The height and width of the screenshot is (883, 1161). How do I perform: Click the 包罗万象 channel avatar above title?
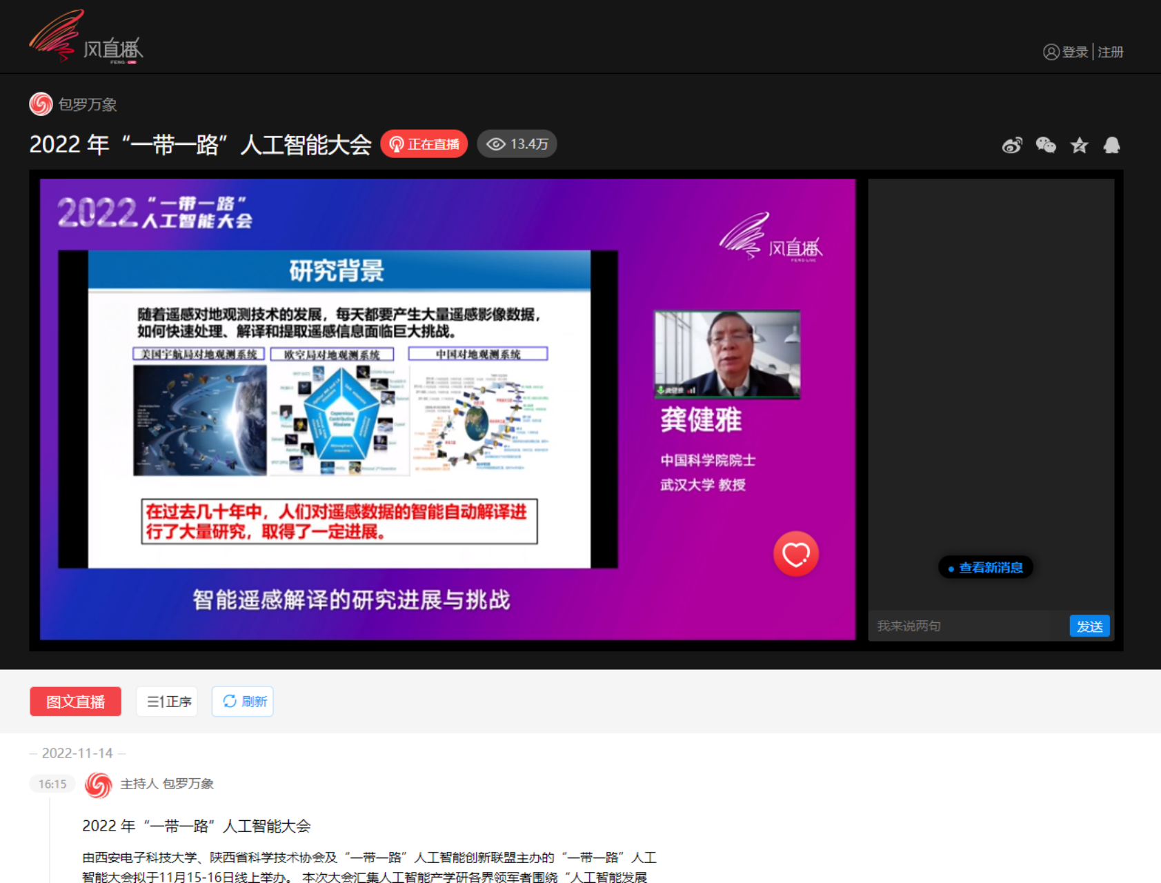41,104
